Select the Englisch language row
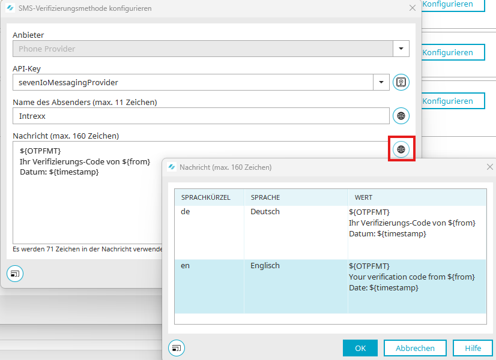Screen dimensions: 496x360 pos(264,286)
